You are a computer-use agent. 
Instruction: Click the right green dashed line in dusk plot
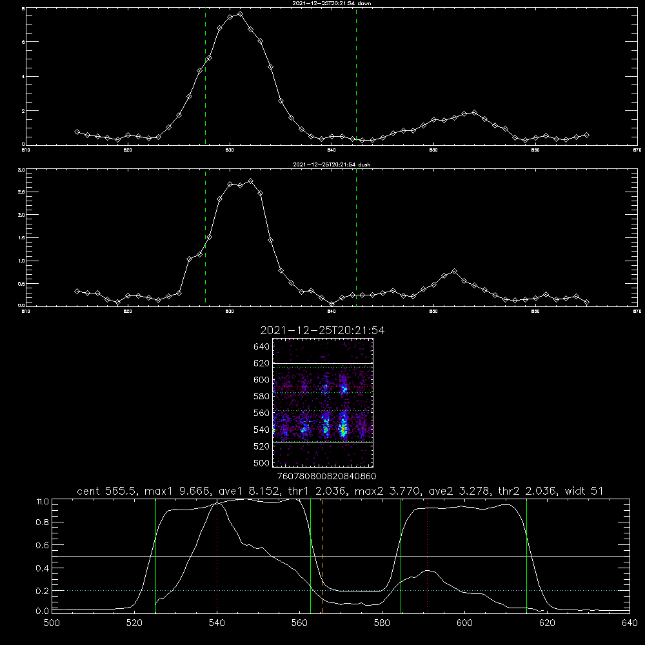(x=356, y=237)
